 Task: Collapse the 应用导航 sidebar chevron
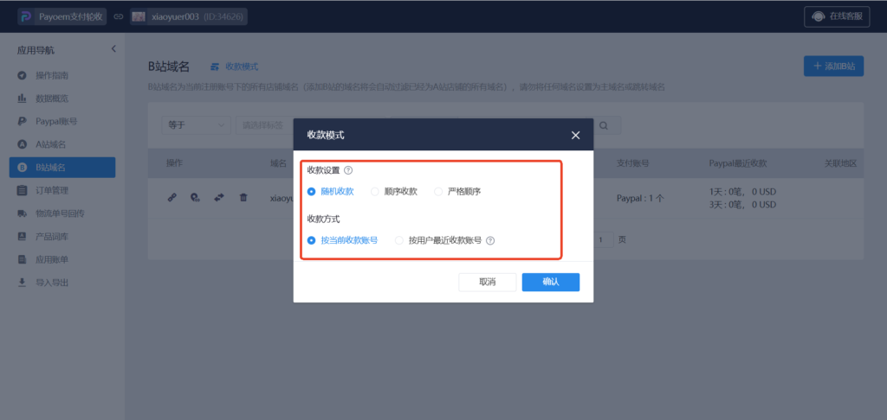pos(113,49)
